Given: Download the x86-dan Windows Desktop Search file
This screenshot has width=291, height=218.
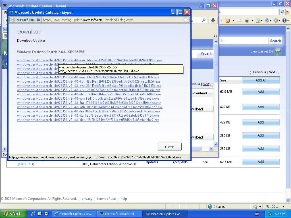Looking at the screenshot, I should coord(88,120).
